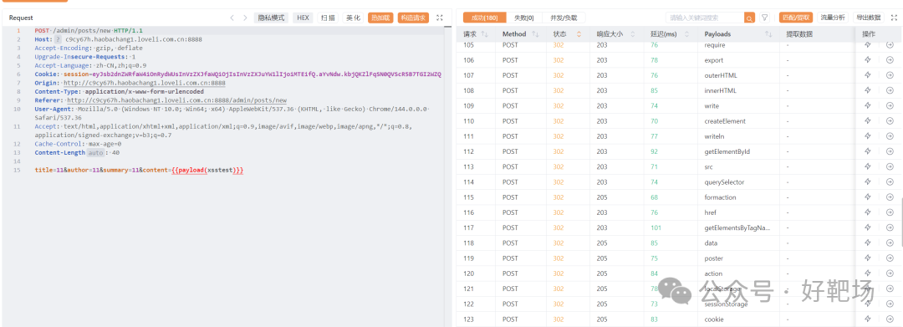Image resolution: width=903 pixels, height=327 pixels.
Task: Click the lightning icon in row 110
Action: click(x=868, y=121)
